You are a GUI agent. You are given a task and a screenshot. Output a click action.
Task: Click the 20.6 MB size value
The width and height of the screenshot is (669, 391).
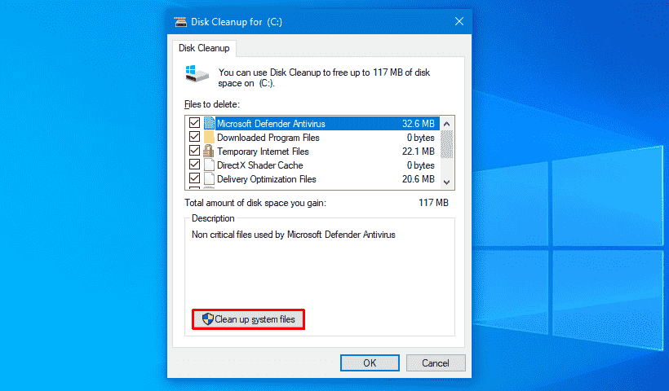click(418, 179)
